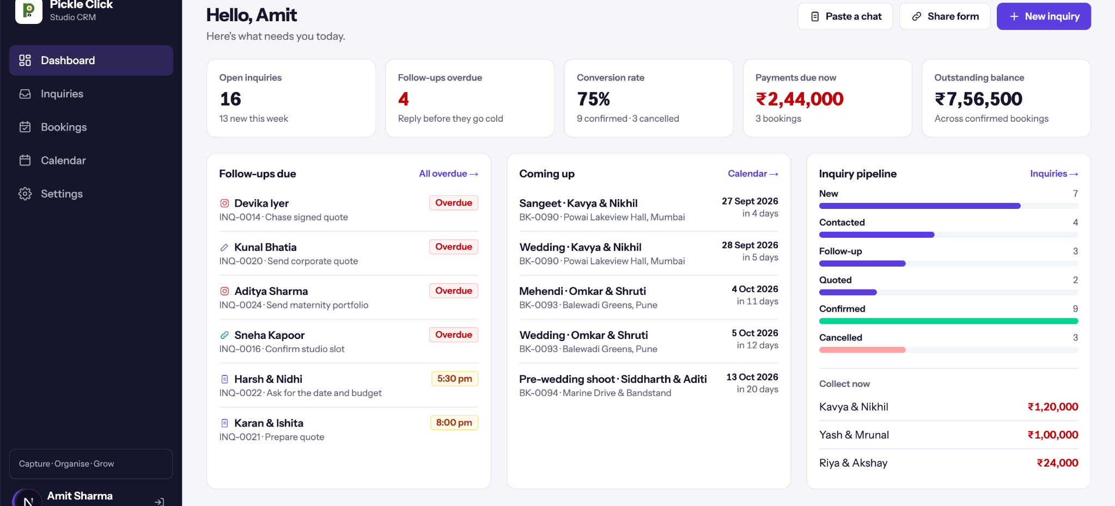Click the link icon on Share form
Viewport: 1115px width, 506px height.
[x=917, y=16]
